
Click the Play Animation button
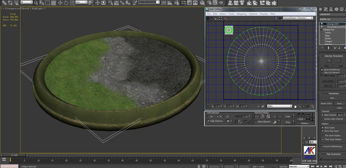coord(321,166)
